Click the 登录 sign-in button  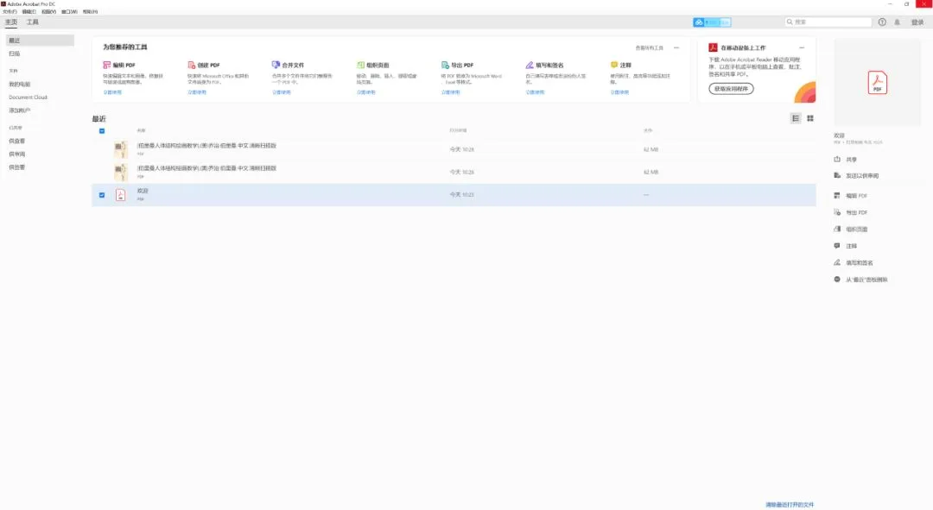click(x=917, y=22)
